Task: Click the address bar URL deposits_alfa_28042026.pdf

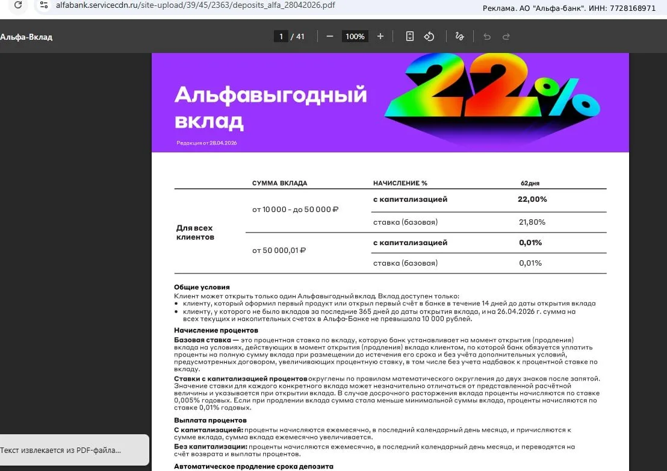Action: [x=195, y=5]
